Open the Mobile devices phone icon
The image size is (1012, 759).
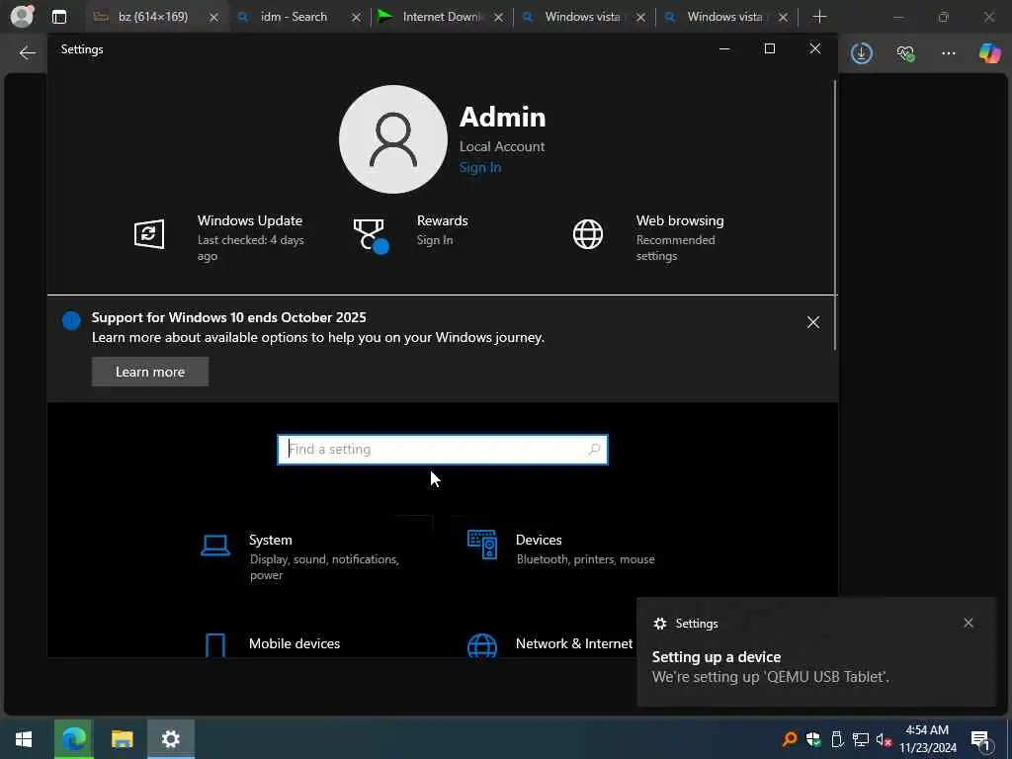214,644
